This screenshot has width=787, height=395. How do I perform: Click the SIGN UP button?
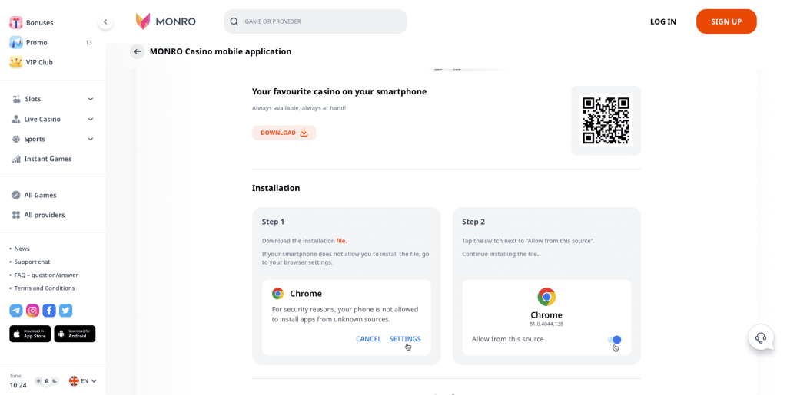click(726, 21)
